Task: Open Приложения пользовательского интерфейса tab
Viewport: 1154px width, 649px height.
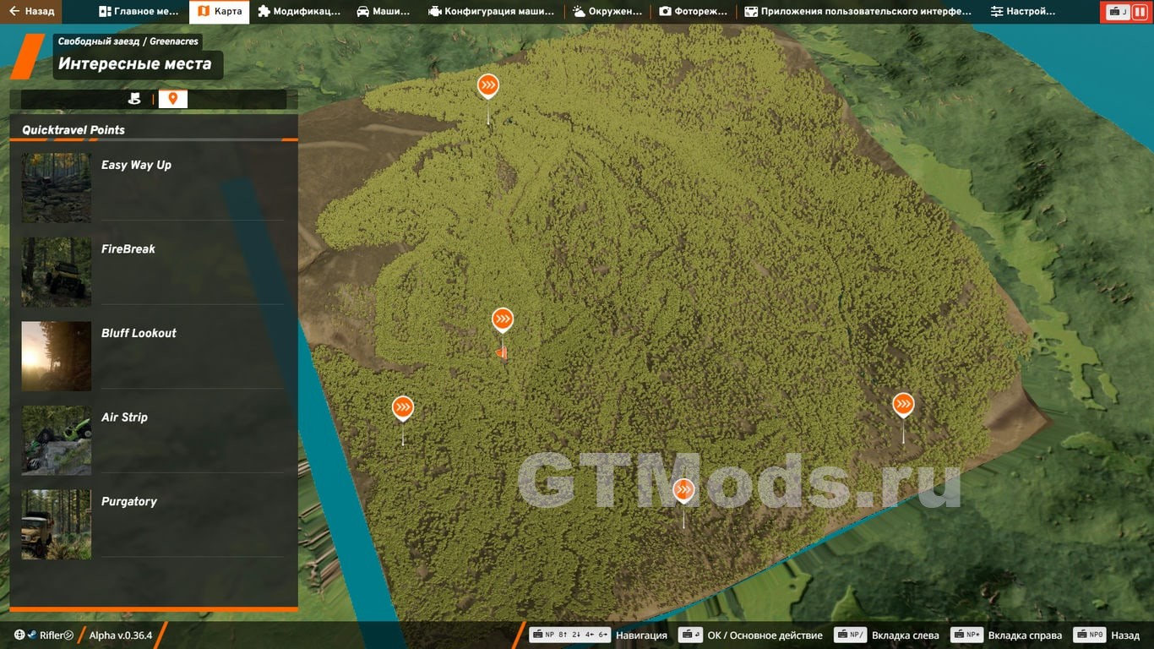Action: tap(857, 12)
